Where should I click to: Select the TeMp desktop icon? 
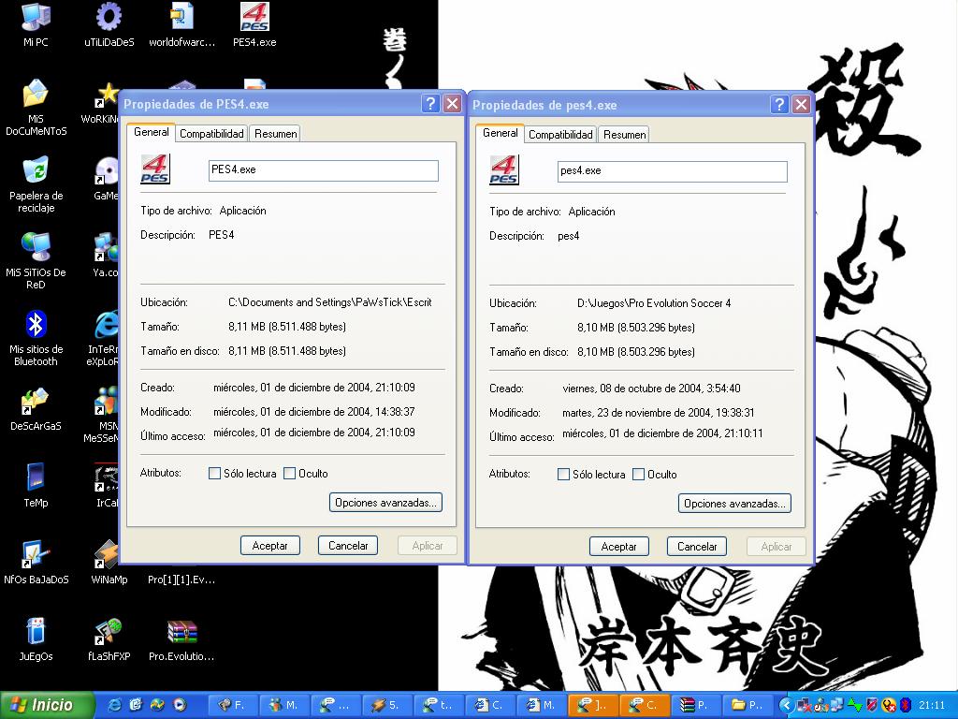(x=36, y=485)
